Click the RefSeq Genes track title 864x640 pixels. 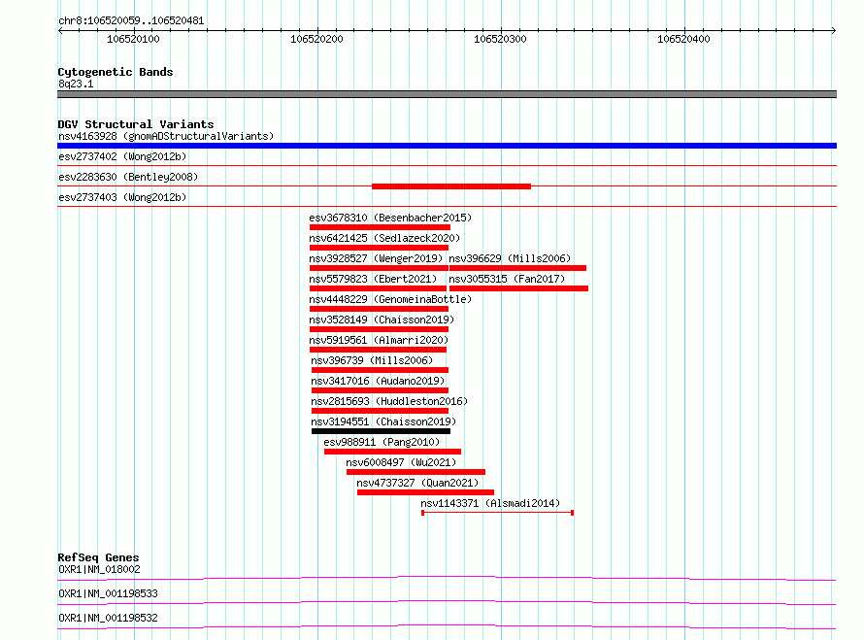(98, 557)
